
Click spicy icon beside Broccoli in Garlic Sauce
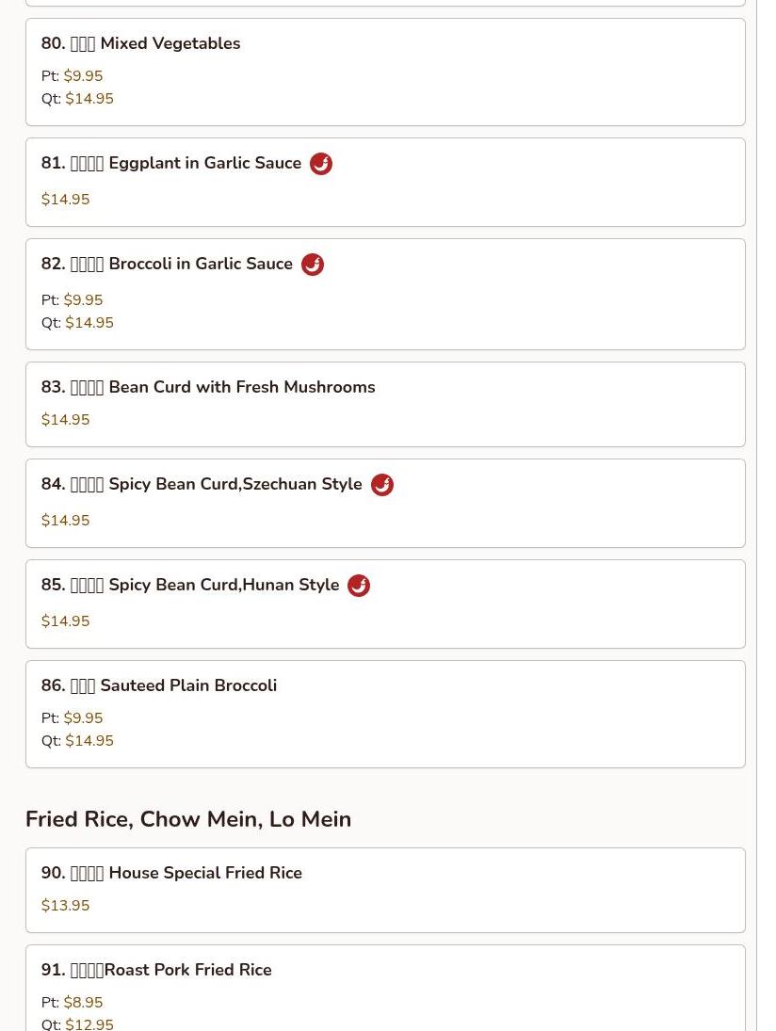(x=313, y=265)
